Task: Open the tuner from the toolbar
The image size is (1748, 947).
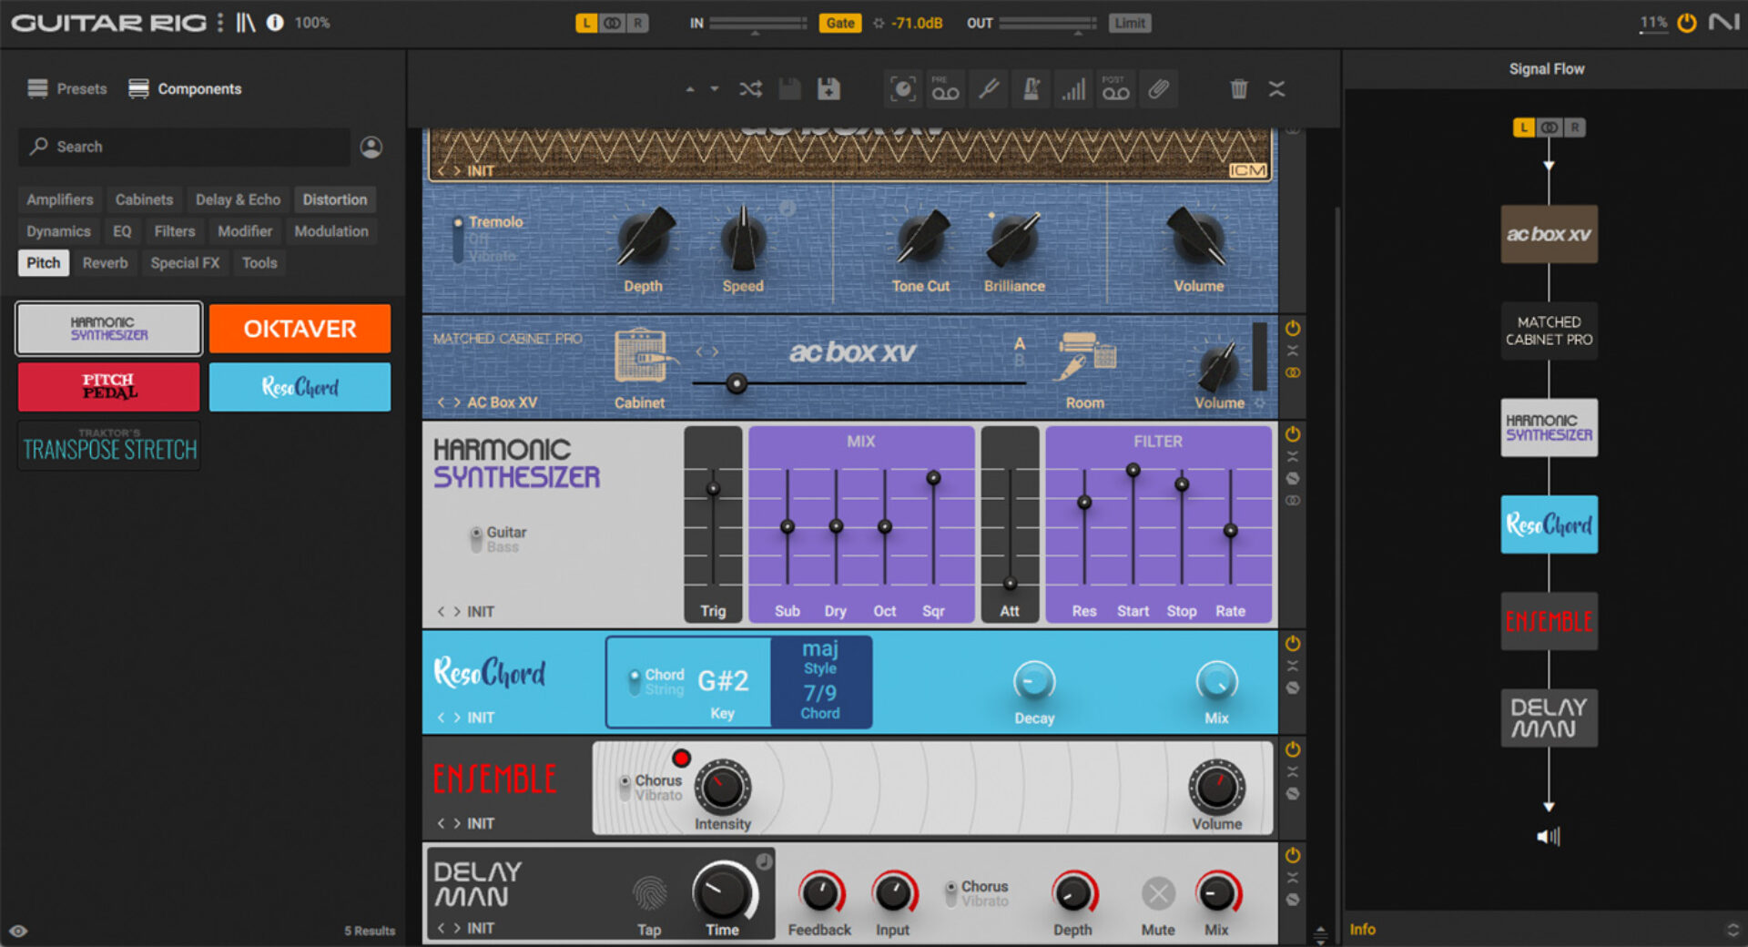Action: (989, 88)
